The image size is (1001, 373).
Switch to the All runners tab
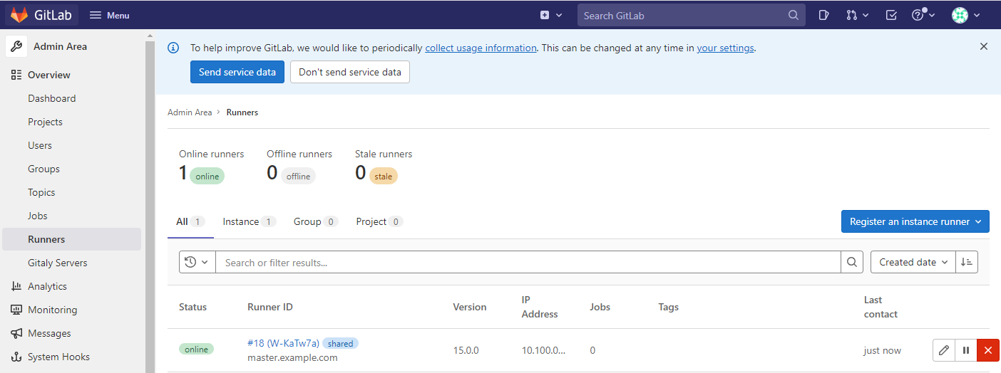(190, 221)
